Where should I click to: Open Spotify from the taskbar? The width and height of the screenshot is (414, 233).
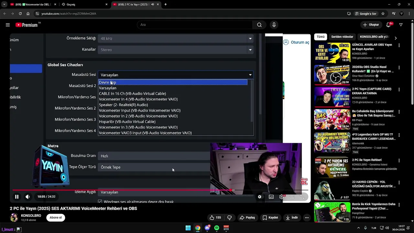[217, 228]
